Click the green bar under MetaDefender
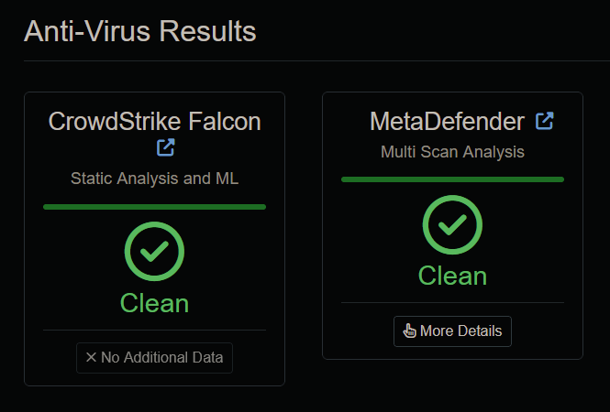The height and width of the screenshot is (412, 610). 452,179
